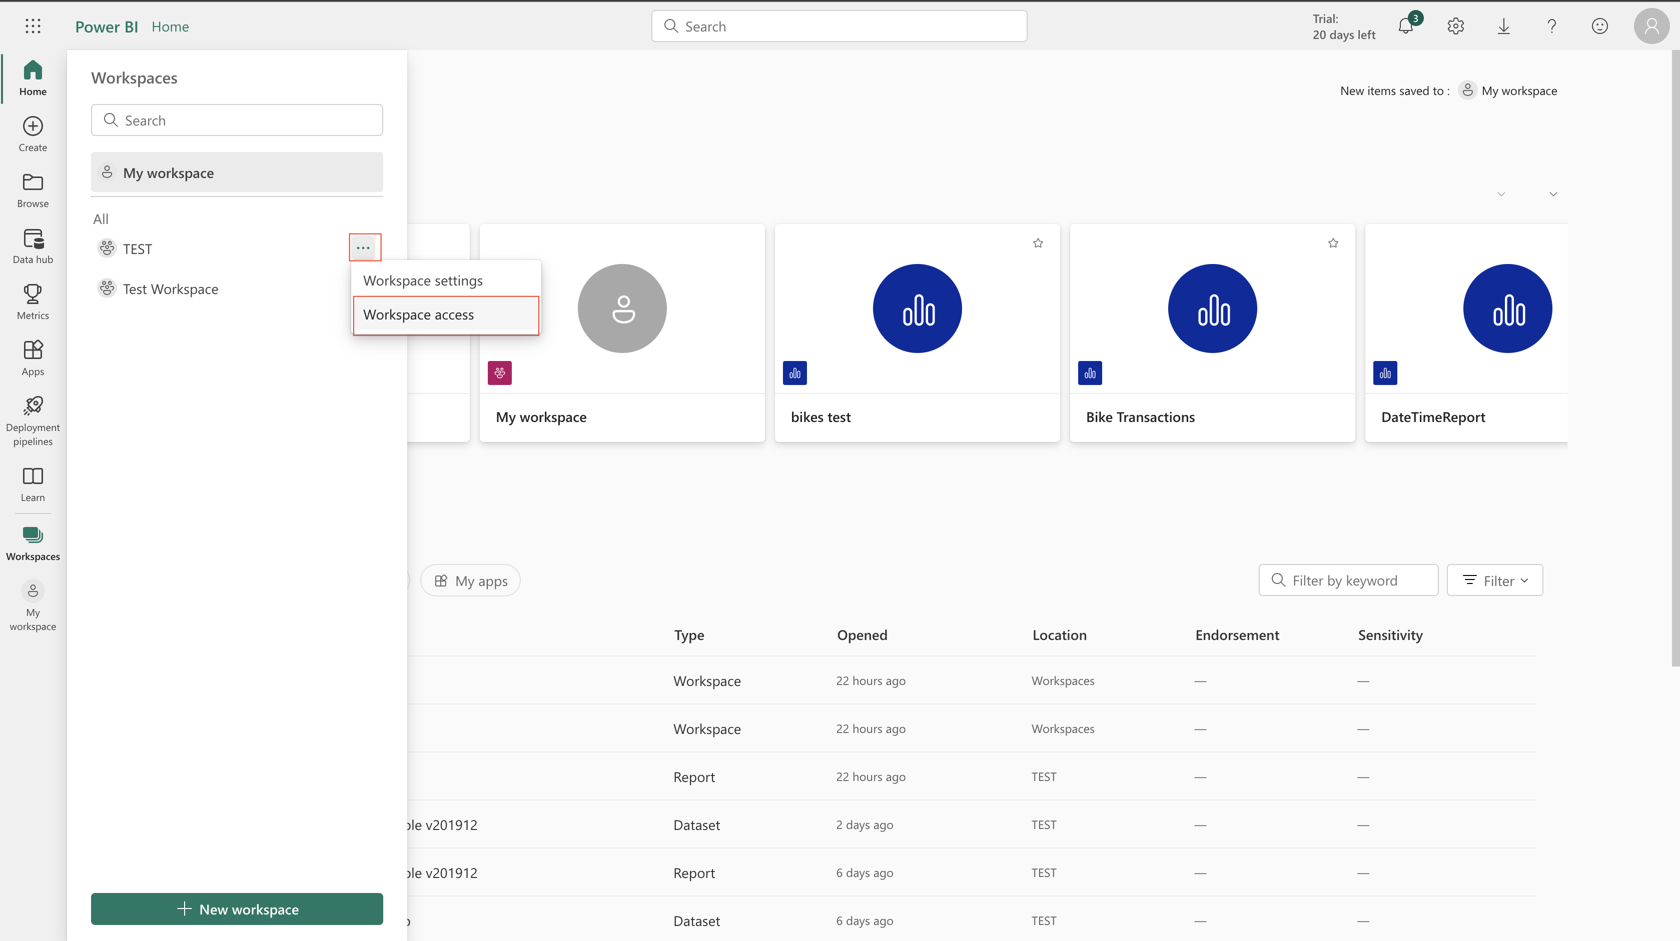Open the bikes test card title
The width and height of the screenshot is (1680, 941).
[820, 417]
